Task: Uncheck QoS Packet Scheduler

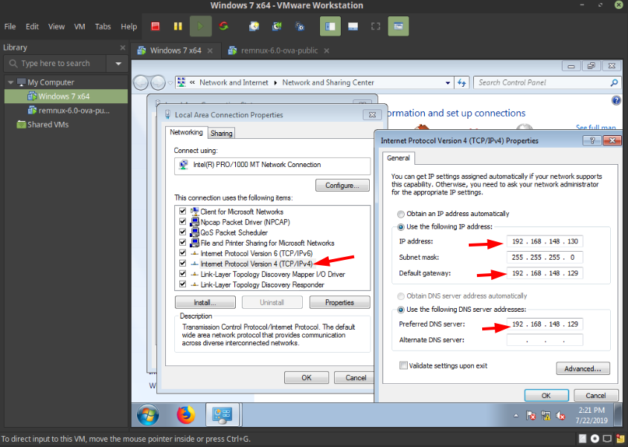Action: (x=182, y=232)
